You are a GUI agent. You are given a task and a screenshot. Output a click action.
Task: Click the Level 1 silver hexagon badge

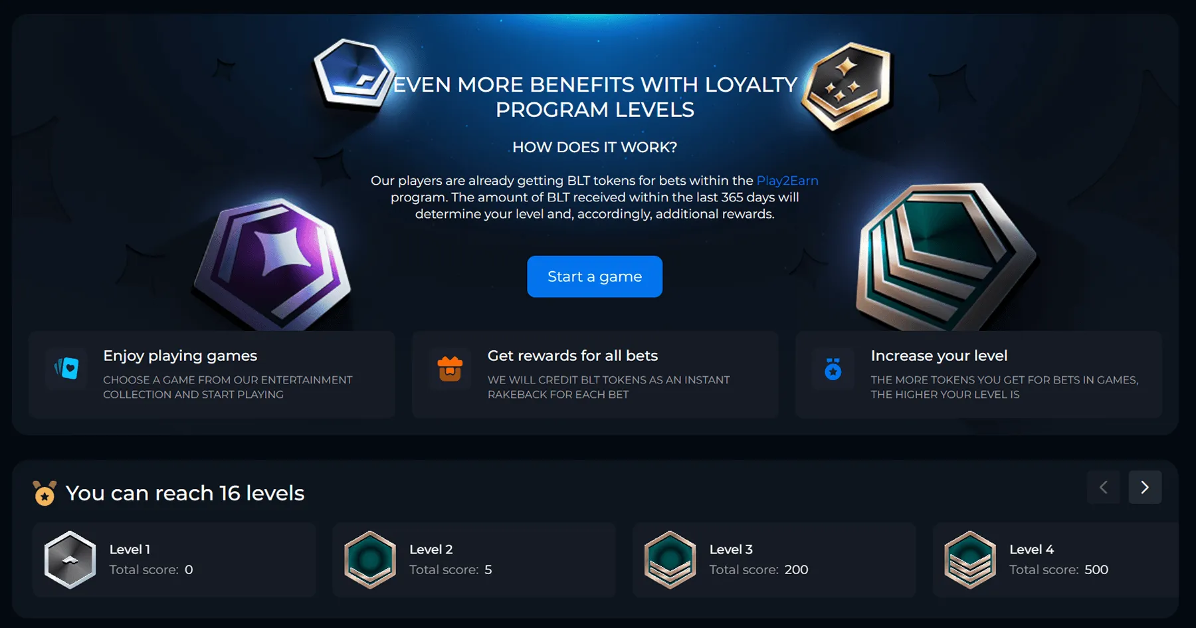[x=70, y=560]
